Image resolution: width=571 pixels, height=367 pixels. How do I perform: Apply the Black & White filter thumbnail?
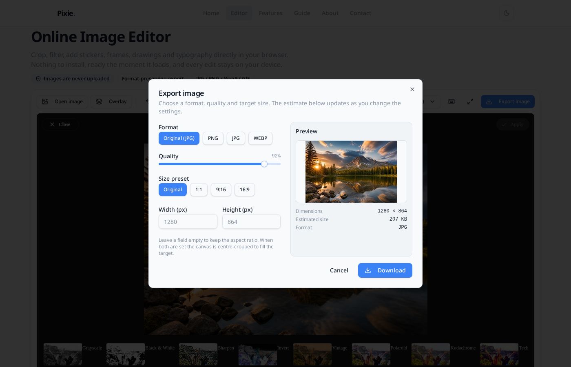[126, 354]
